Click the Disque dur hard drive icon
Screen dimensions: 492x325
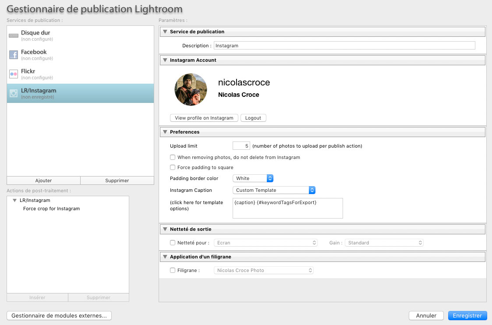[13, 35]
